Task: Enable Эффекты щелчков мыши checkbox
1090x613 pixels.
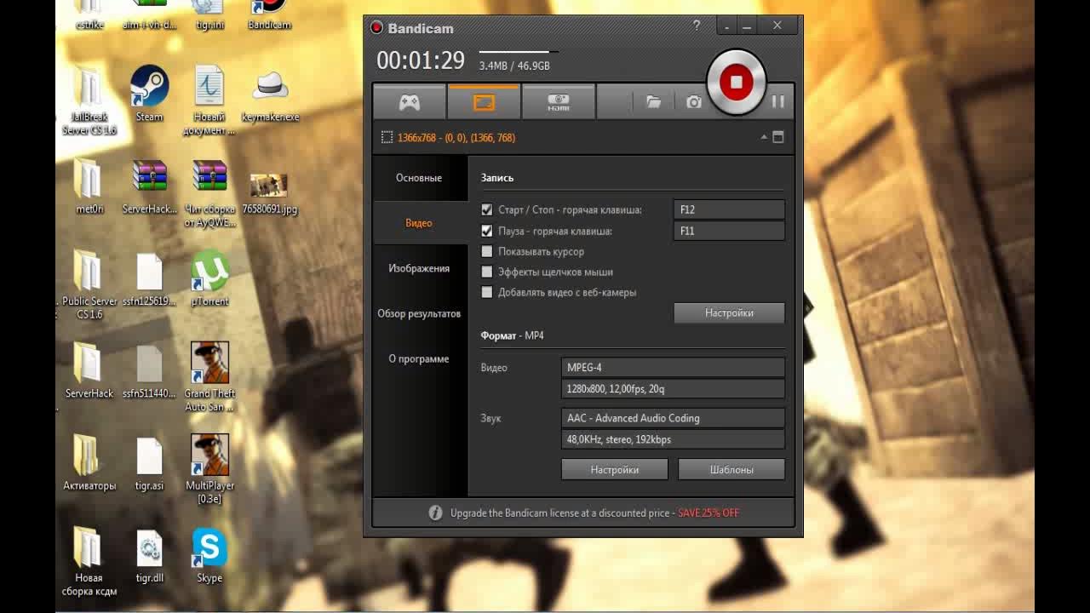Action: pyautogui.click(x=487, y=272)
